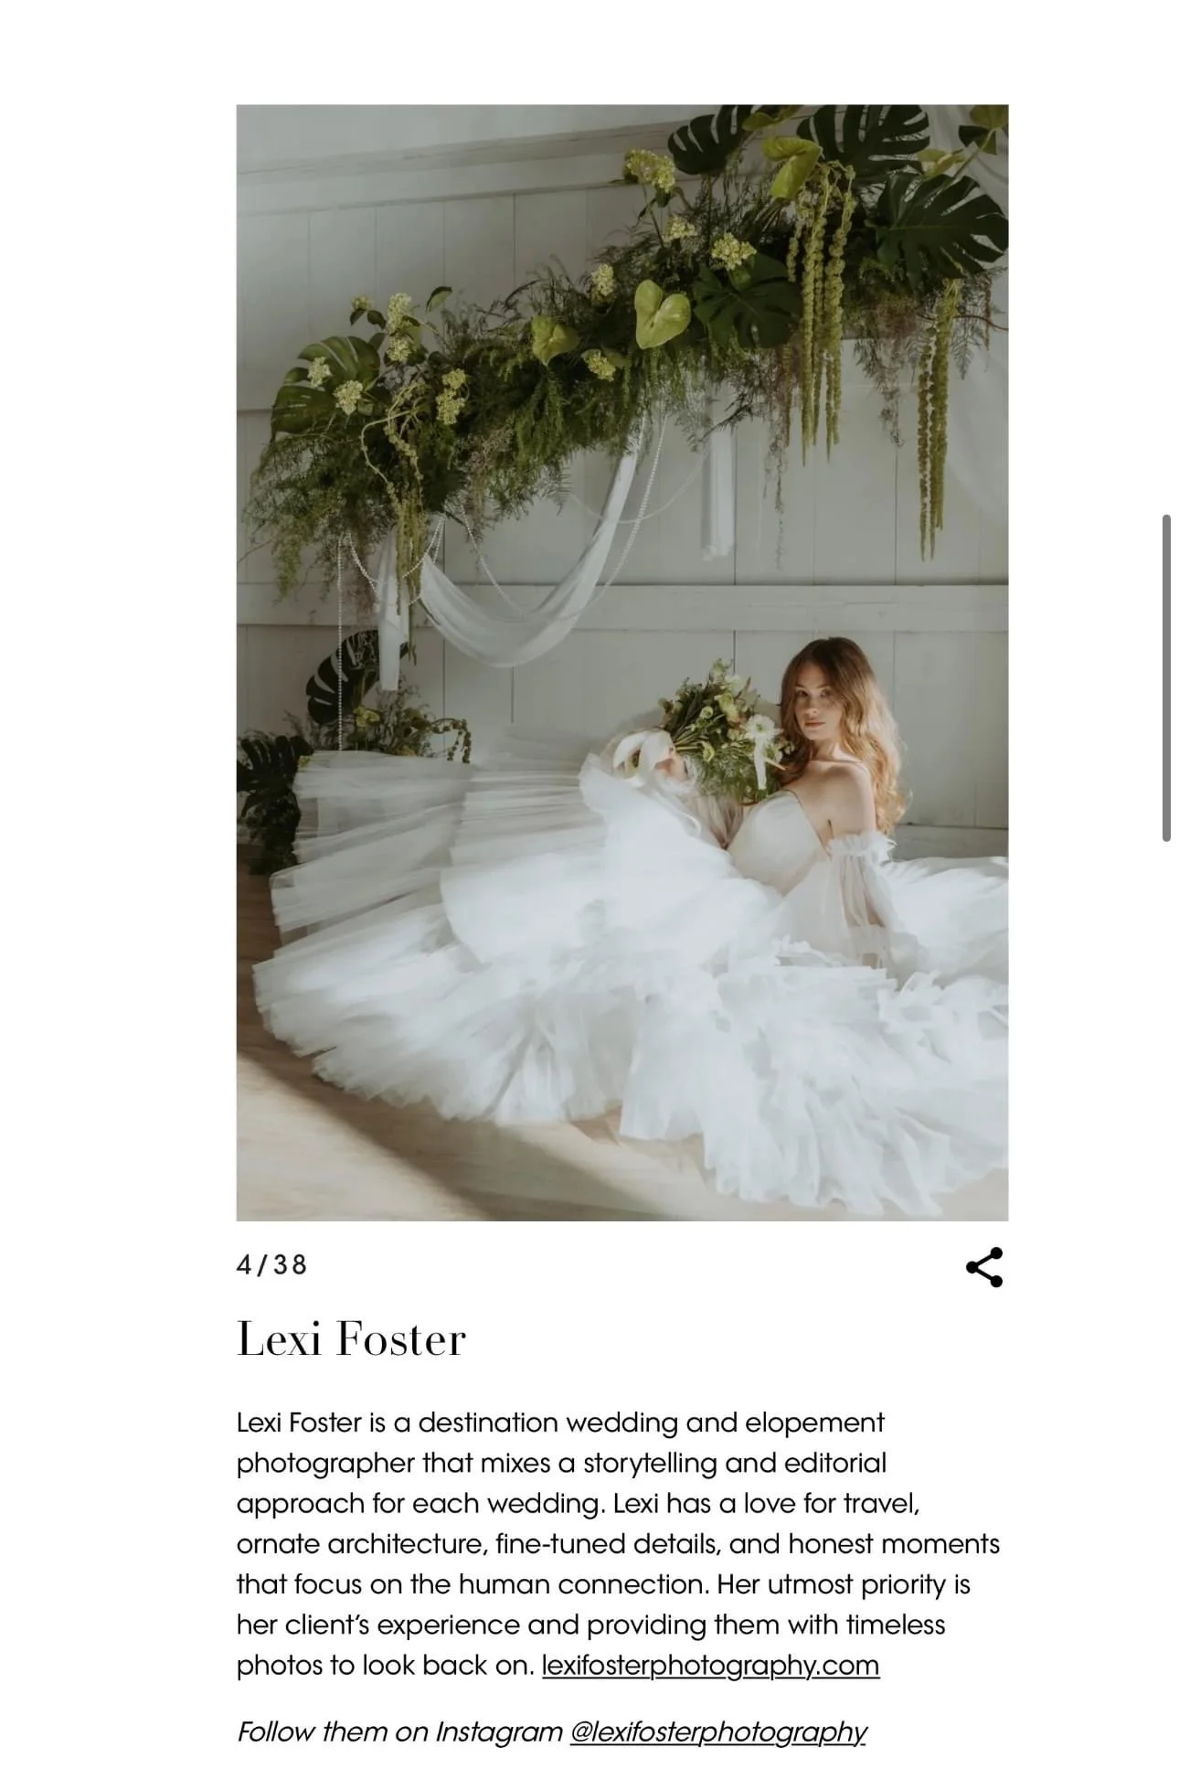Click the photographer description paragraph

618,1543
